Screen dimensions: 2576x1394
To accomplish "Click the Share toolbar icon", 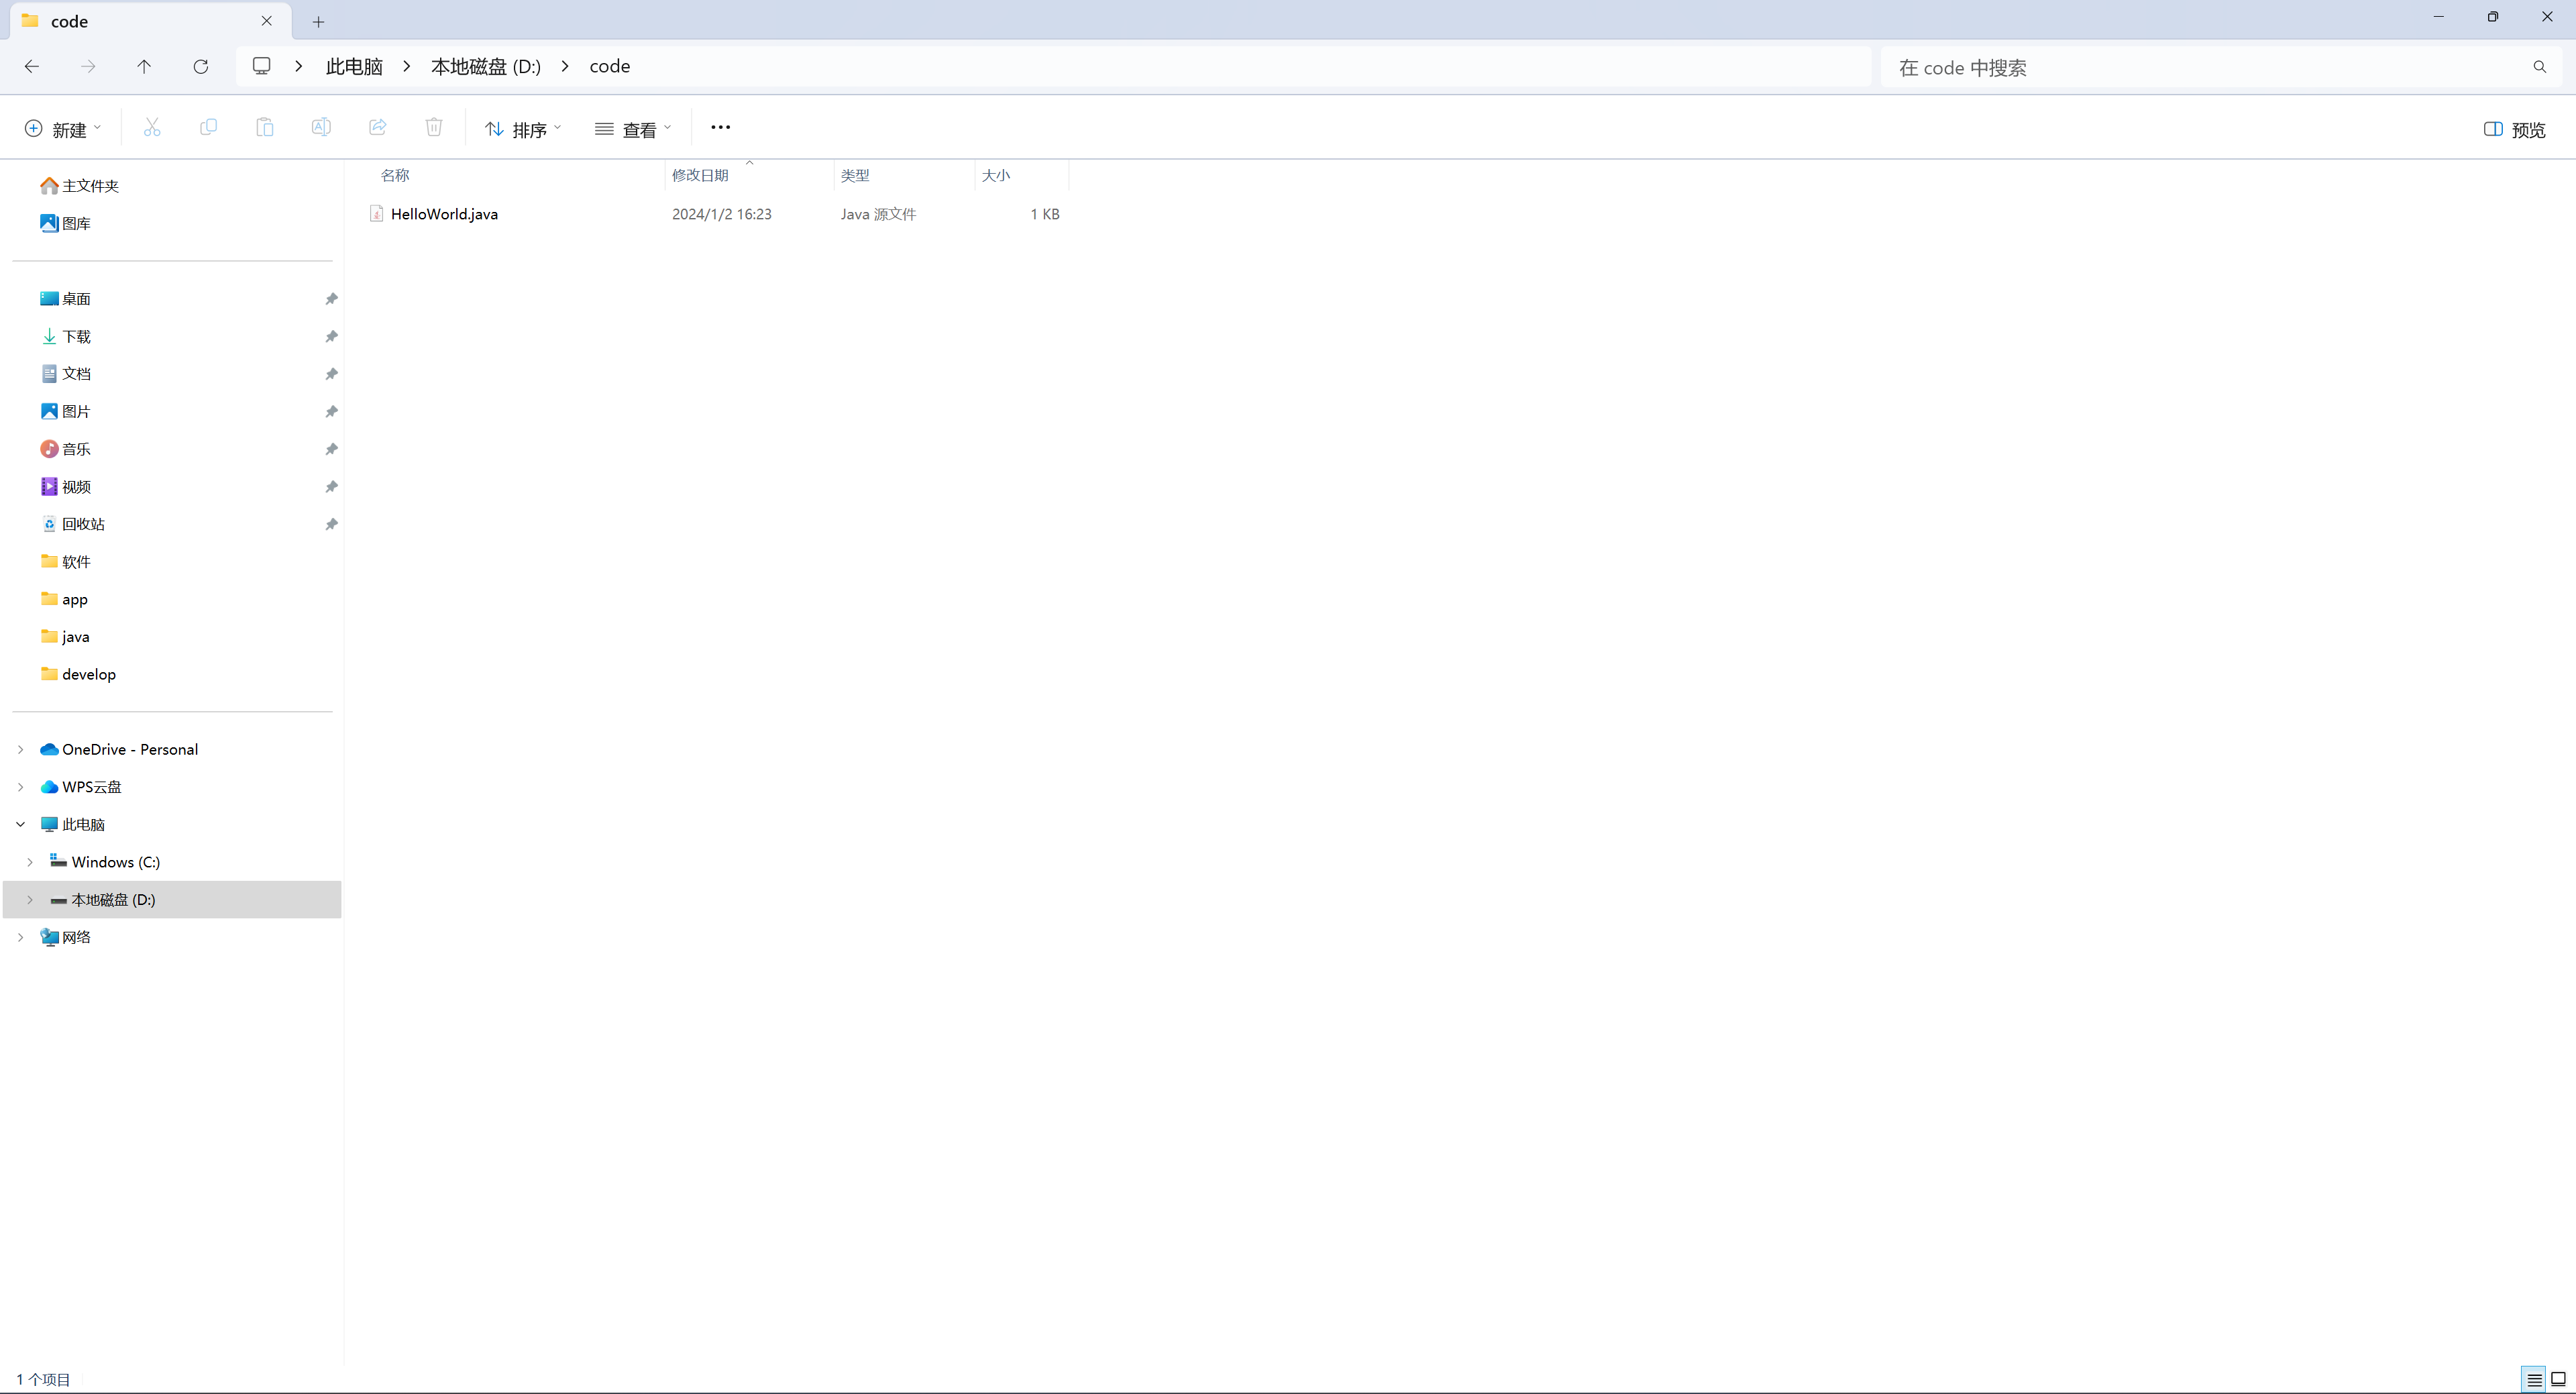I will pos(378,127).
